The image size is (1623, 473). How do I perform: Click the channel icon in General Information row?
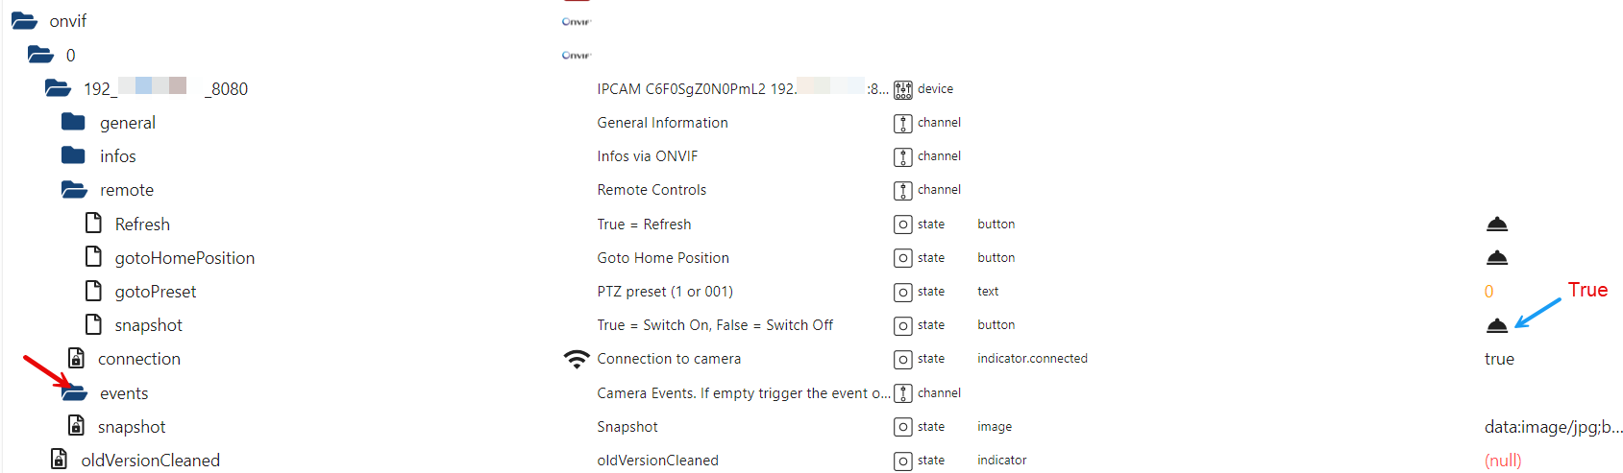coord(902,123)
